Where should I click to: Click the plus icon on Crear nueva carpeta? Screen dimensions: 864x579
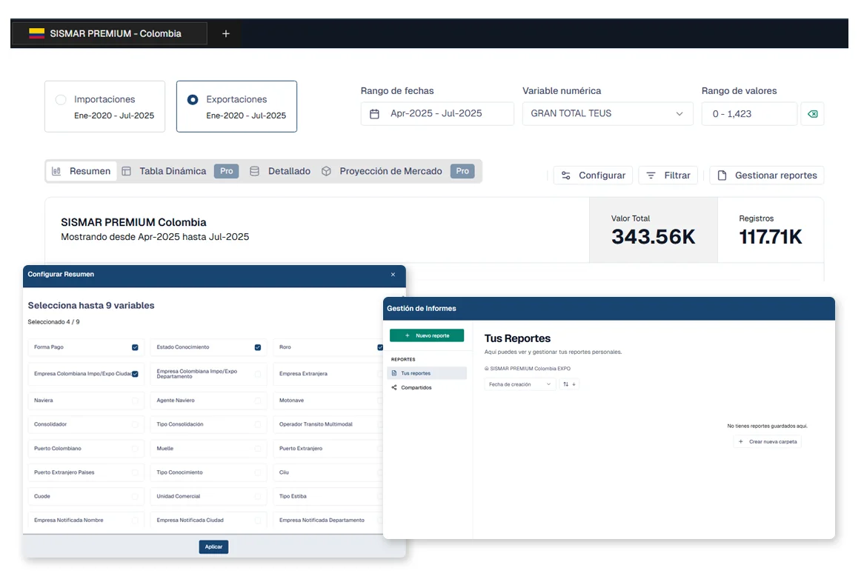[x=740, y=441]
